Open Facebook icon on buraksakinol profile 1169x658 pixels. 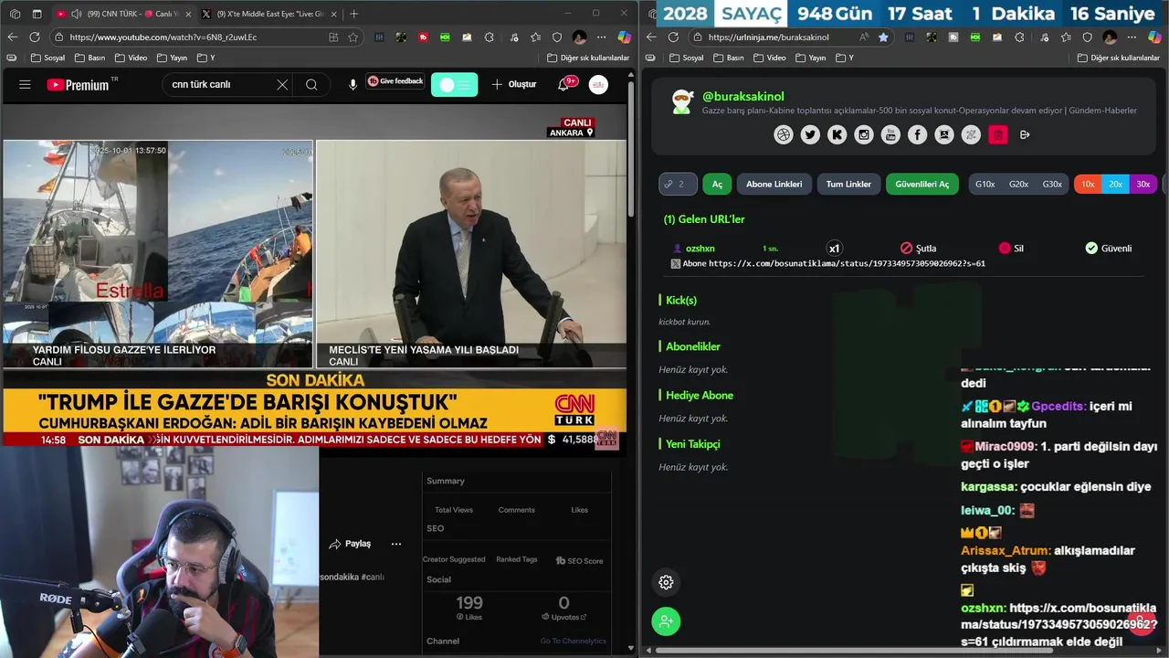pos(918,134)
